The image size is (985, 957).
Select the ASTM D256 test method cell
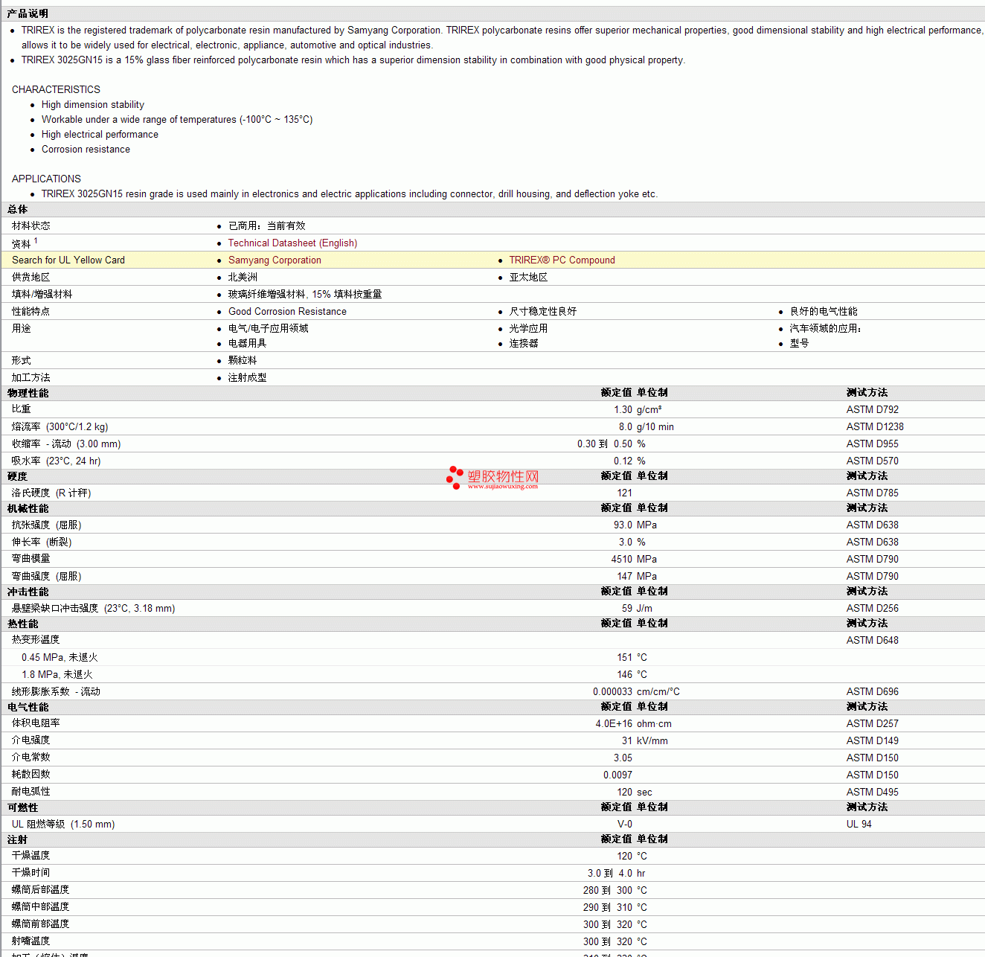click(x=872, y=609)
